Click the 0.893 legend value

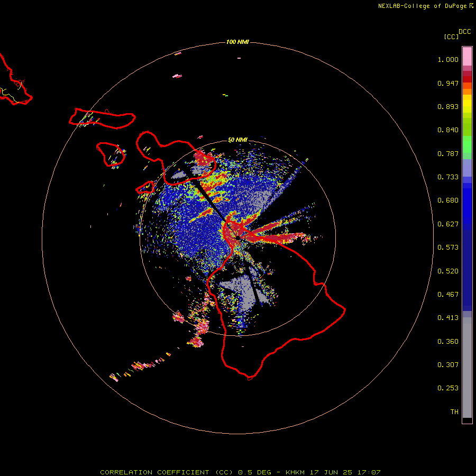click(x=448, y=106)
